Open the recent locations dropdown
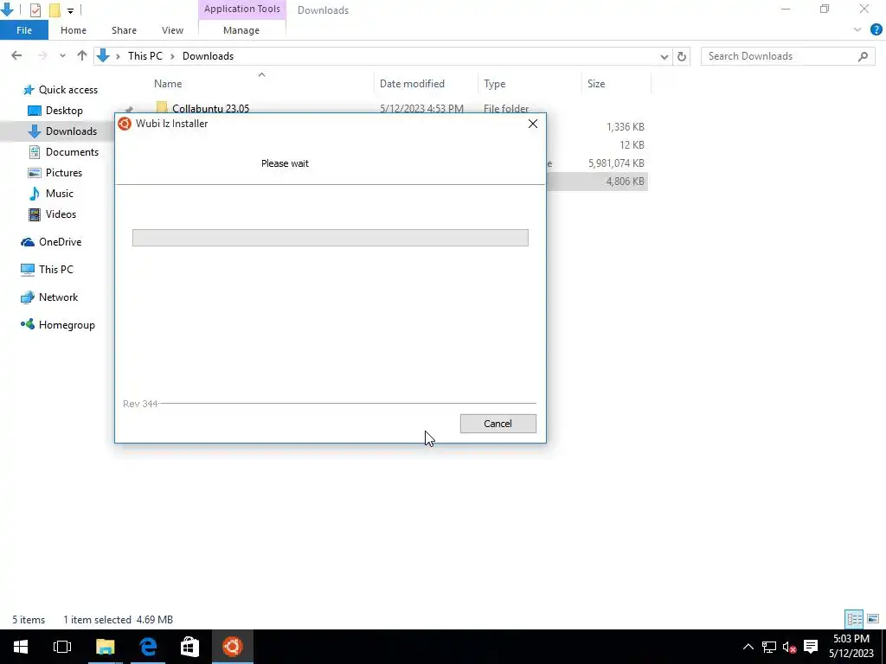Screen dimensions: 886x664 point(62,56)
